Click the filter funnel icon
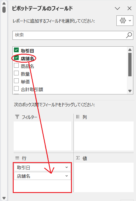Screen dimensions: 136x201 coord(17,117)
